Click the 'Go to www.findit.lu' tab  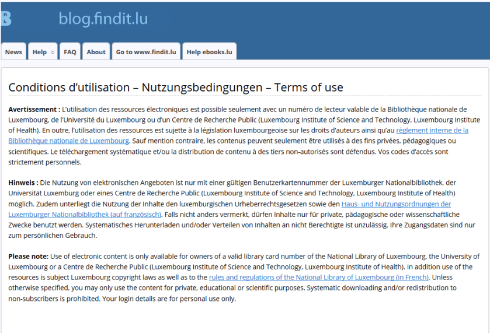click(x=146, y=52)
